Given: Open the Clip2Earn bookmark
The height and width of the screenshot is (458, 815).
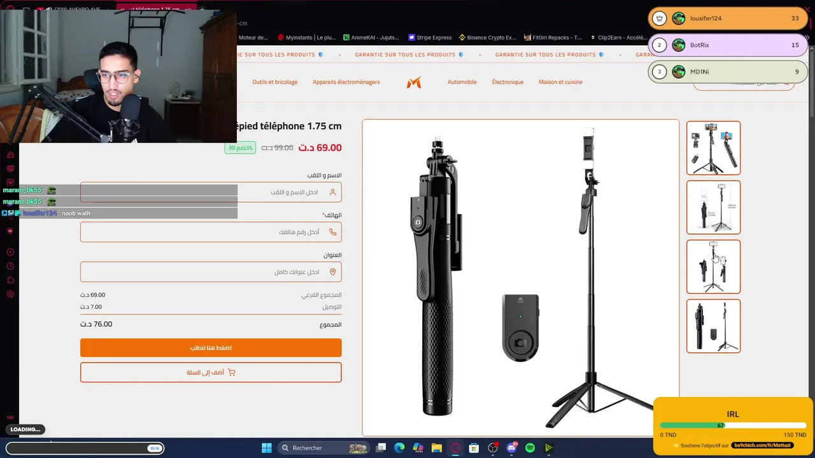Looking at the screenshot, I should pos(618,38).
